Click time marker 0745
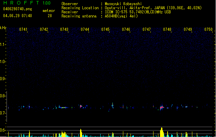The image size is (216, 137). tap(105, 29)
